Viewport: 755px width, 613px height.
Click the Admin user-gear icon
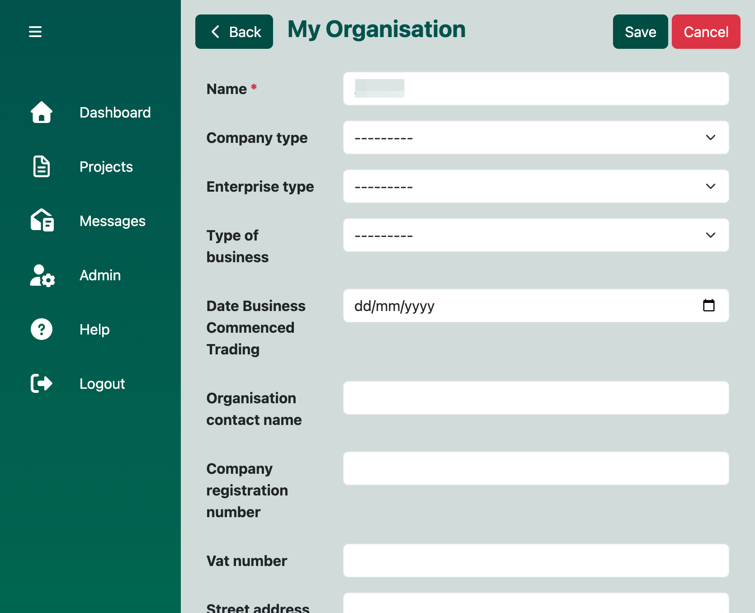point(42,275)
